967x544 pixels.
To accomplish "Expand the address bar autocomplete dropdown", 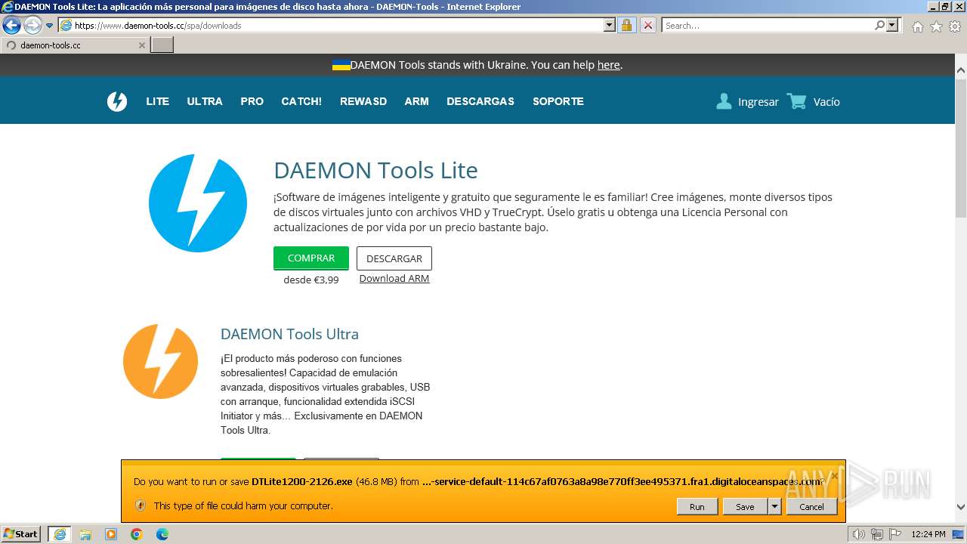I will [x=610, y=25].
